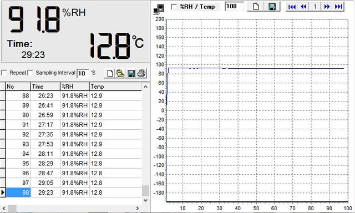This screenshot has width=355, height=213.
Task: Click the time cell 27:17
Action: click(x=45, y=125)
